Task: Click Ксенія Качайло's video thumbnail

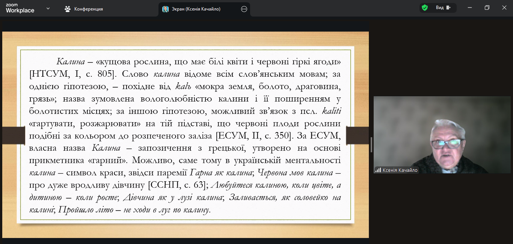Action: click(442, 135)
